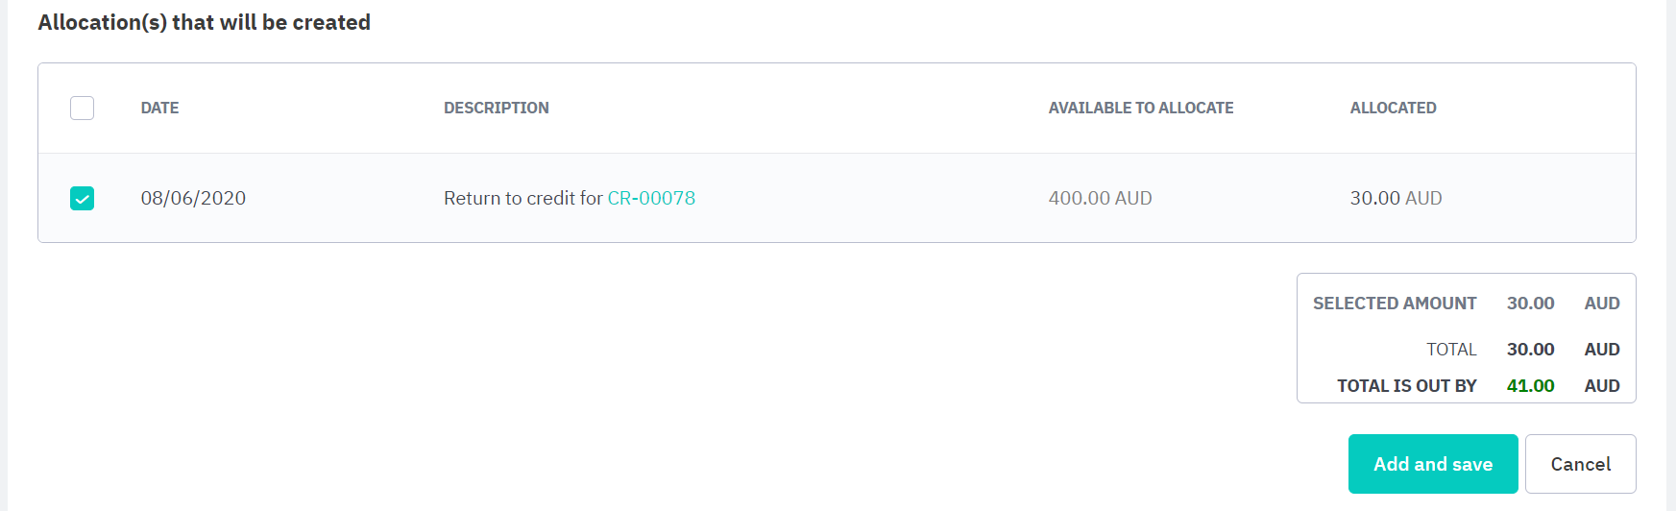Click the SELECTED AMOUNT label

click(1395, 304)
